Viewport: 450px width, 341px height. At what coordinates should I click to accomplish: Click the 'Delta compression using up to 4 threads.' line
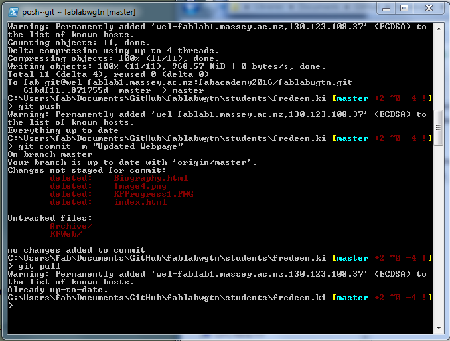click(113, 51)
